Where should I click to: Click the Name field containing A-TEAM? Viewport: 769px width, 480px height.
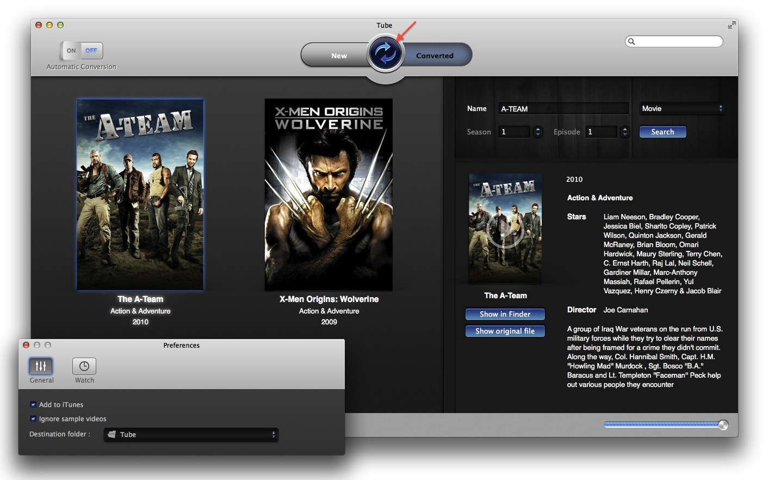pyautogui.click(x=563, y=109)
